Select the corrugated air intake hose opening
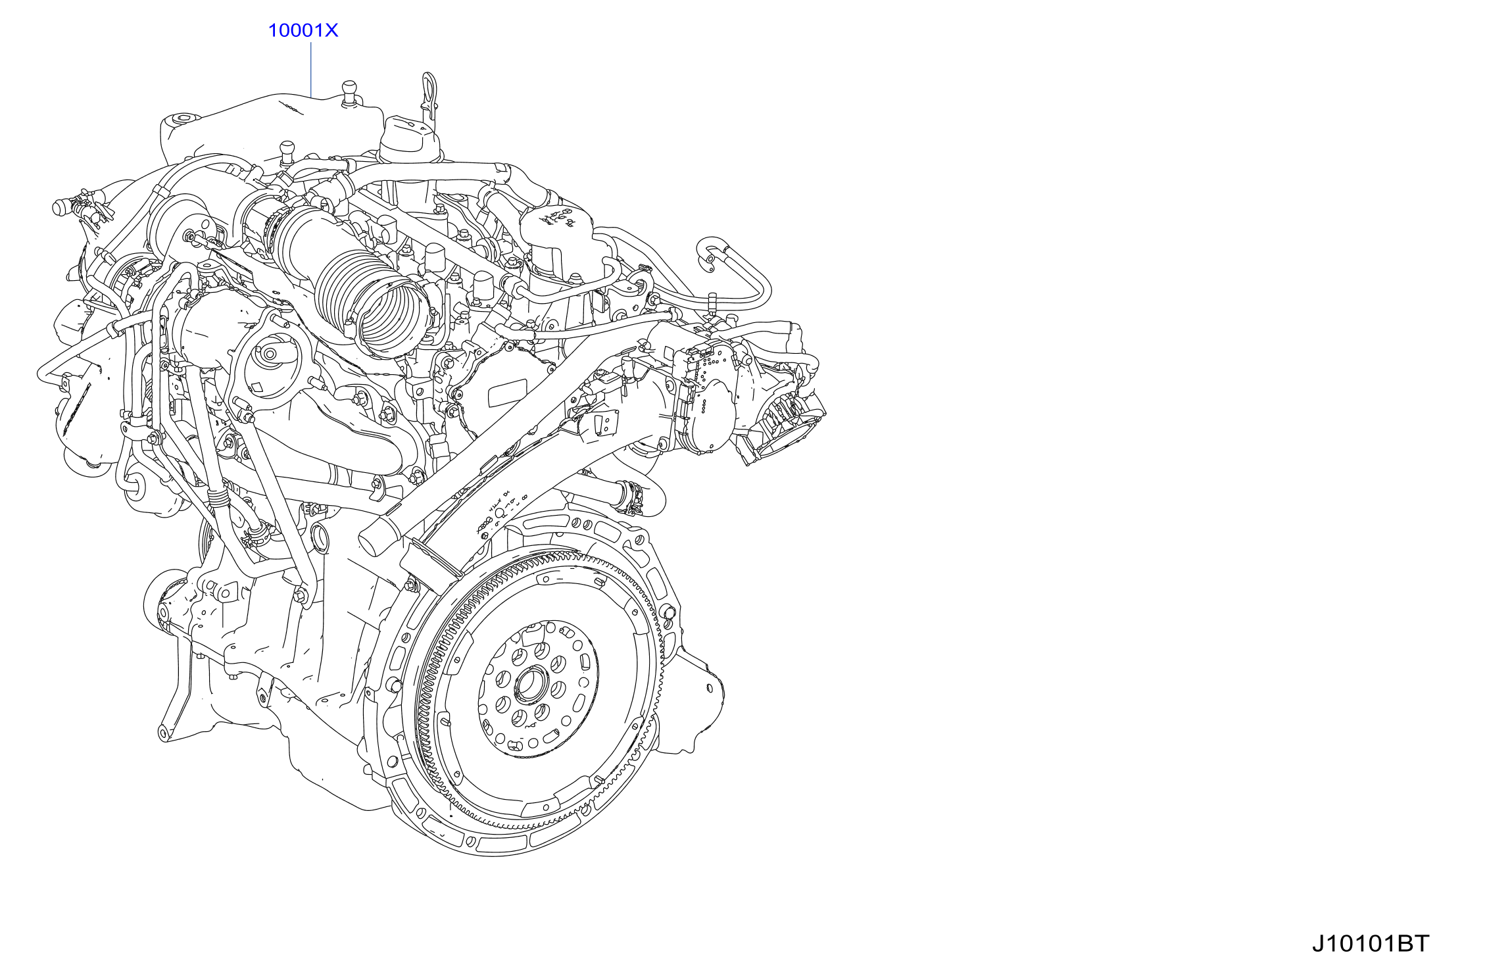This screenshot has width=1487, height=976. 392,317
